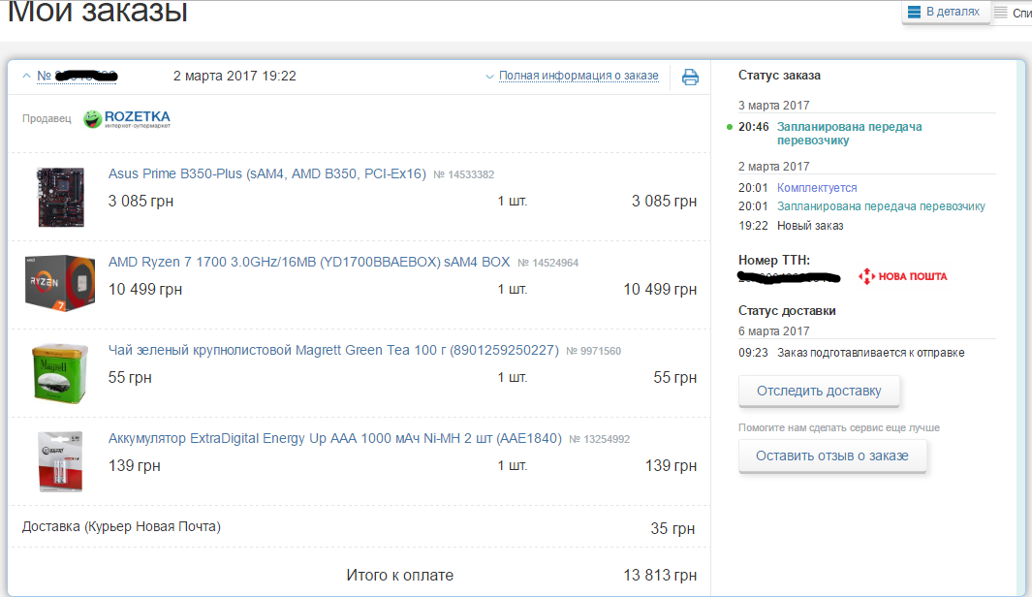Open Asus Prime B350-Plus product link
This screenshot has height=597, width=1032.
[x=267, y=173]
